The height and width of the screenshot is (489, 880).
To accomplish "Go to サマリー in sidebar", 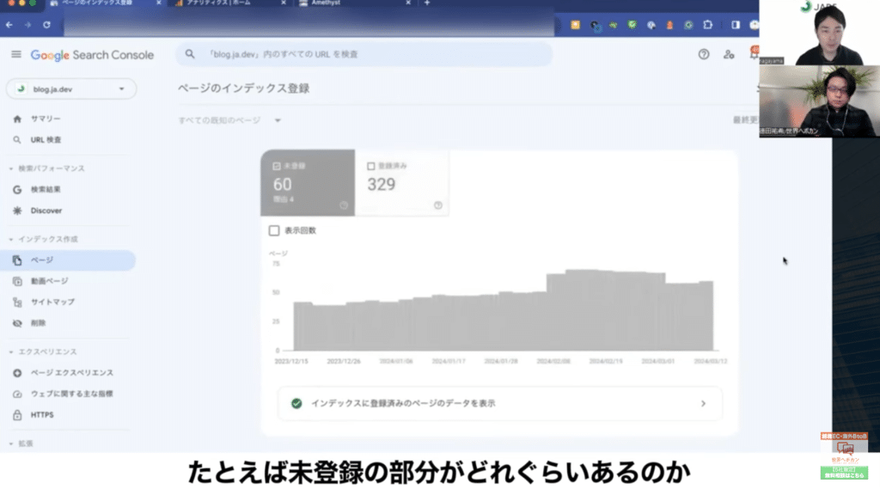I will [x=46, y=119].
